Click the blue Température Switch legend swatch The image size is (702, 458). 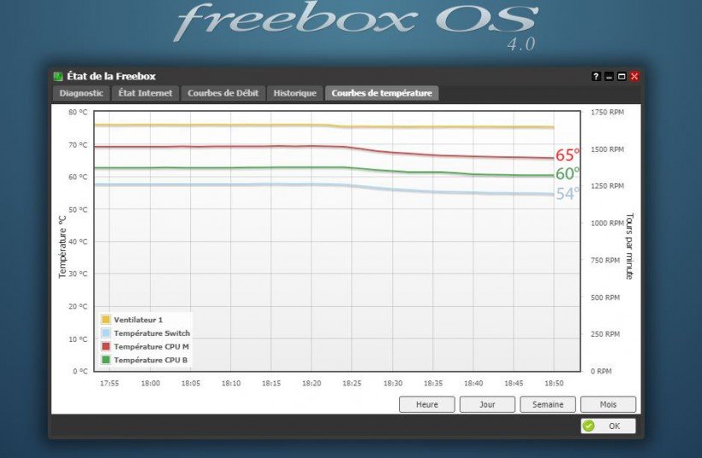(x=106, y=333)
